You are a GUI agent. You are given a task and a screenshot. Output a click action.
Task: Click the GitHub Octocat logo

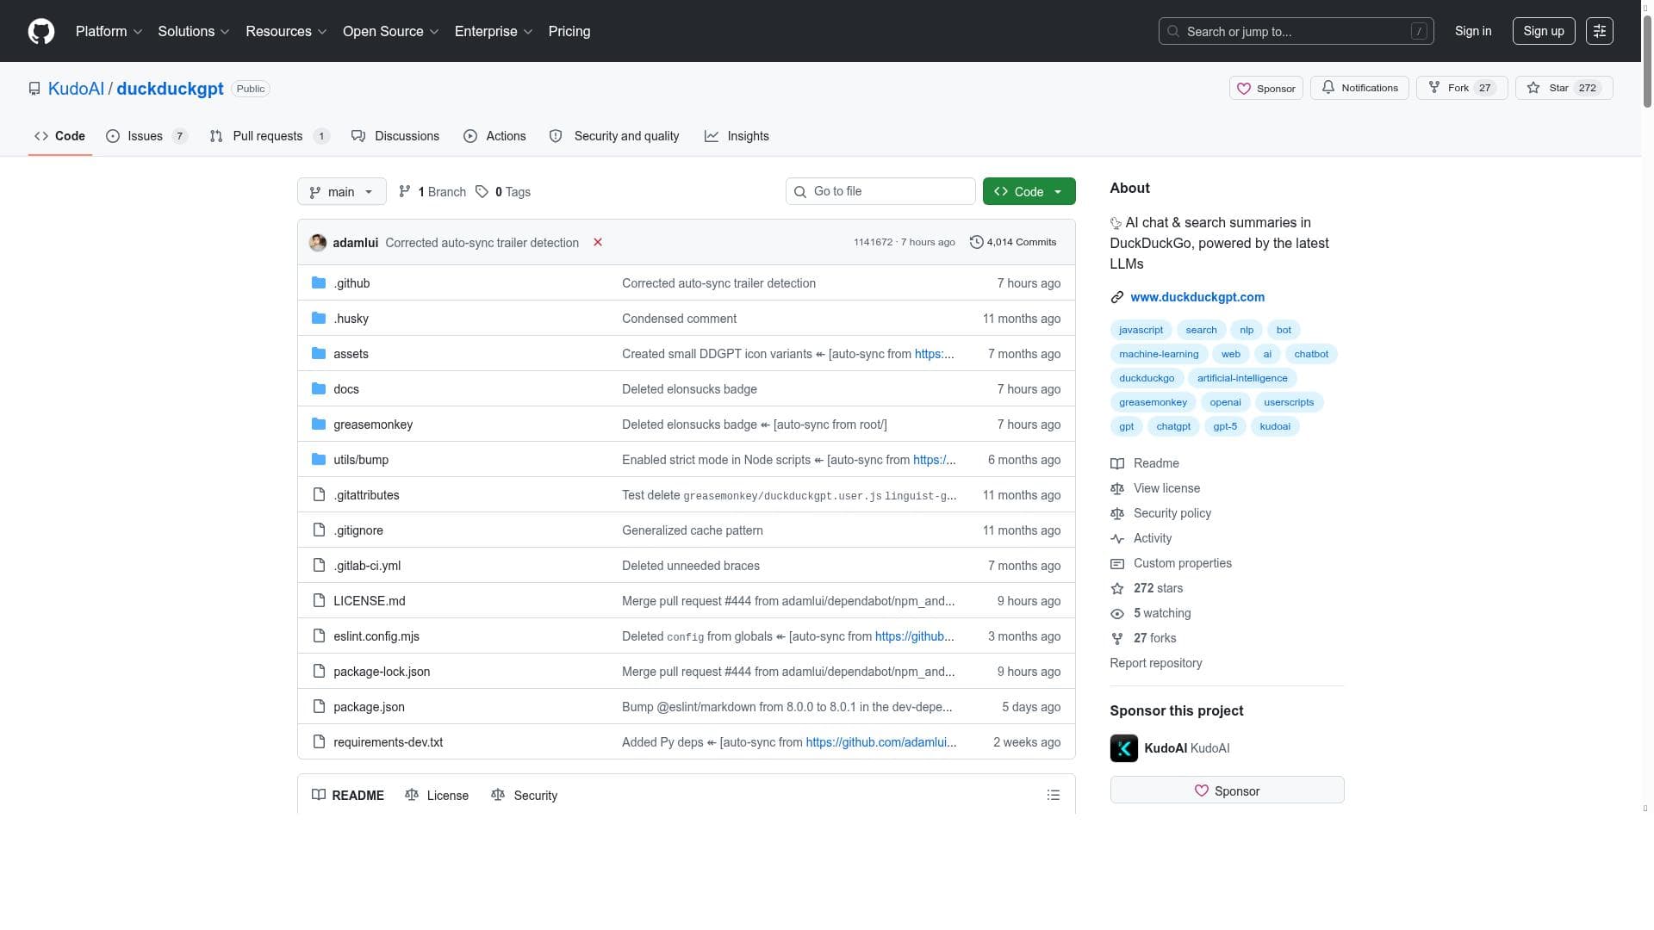[41, 31]
